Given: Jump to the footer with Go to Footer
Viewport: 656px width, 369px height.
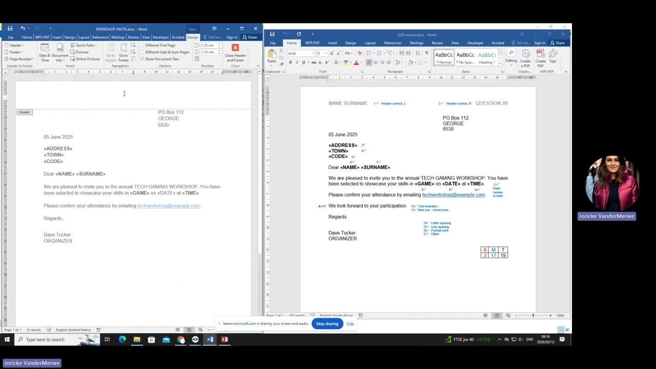Looking at the screenshot, I should [x=124, y=53].
